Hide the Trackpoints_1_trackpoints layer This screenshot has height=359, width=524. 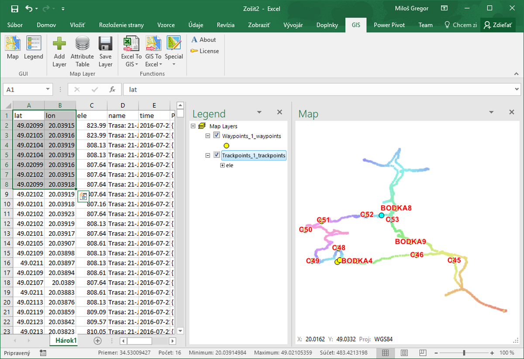[x=216, y=155]
